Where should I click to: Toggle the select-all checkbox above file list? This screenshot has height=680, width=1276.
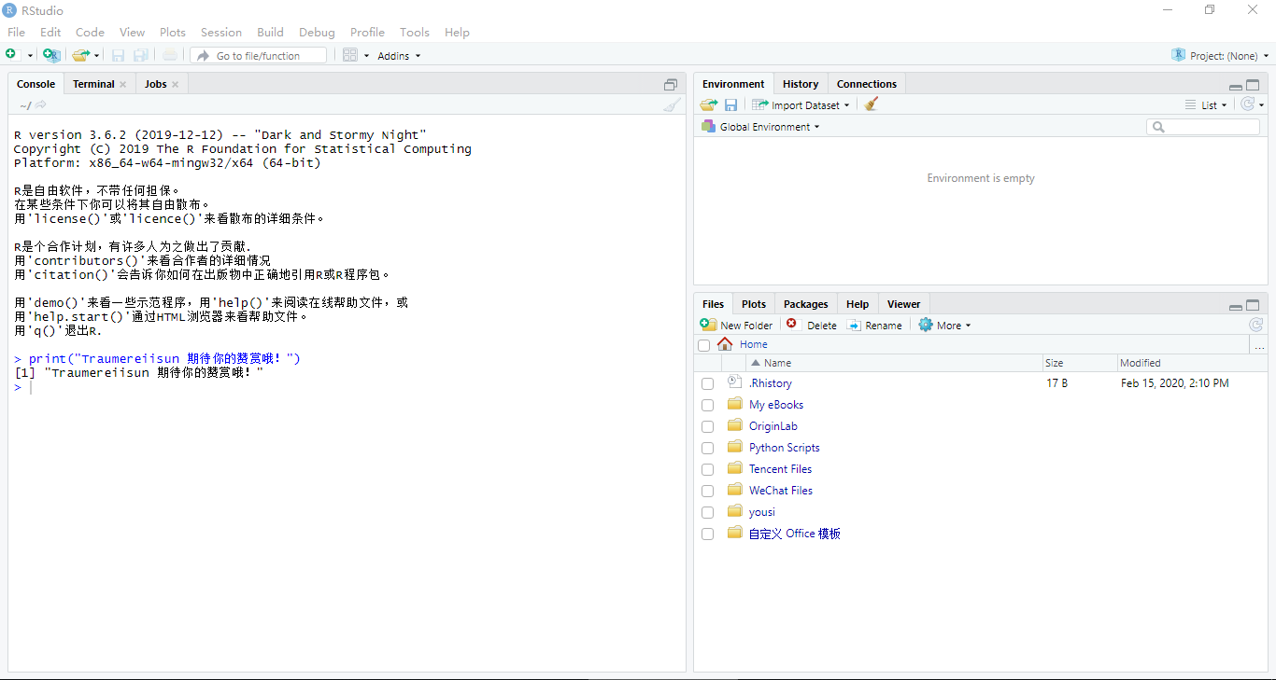(703, 344)
